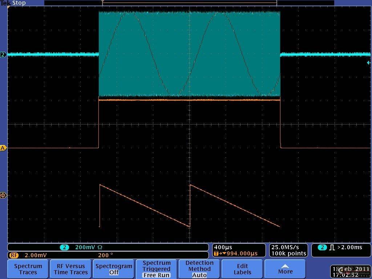Click channel 2 badge in readout

click(64, 247)
